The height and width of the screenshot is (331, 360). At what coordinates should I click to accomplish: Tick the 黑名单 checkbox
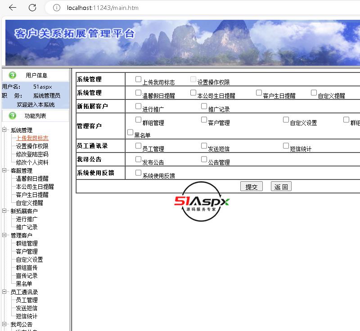[130, 132]
